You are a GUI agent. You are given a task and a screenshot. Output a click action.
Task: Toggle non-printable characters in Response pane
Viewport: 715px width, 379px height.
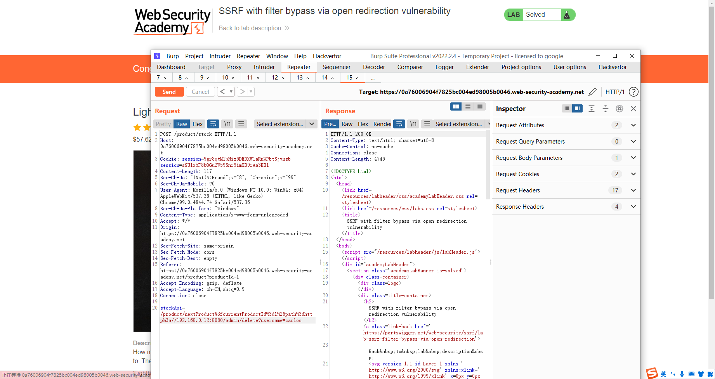pos(413,124)
